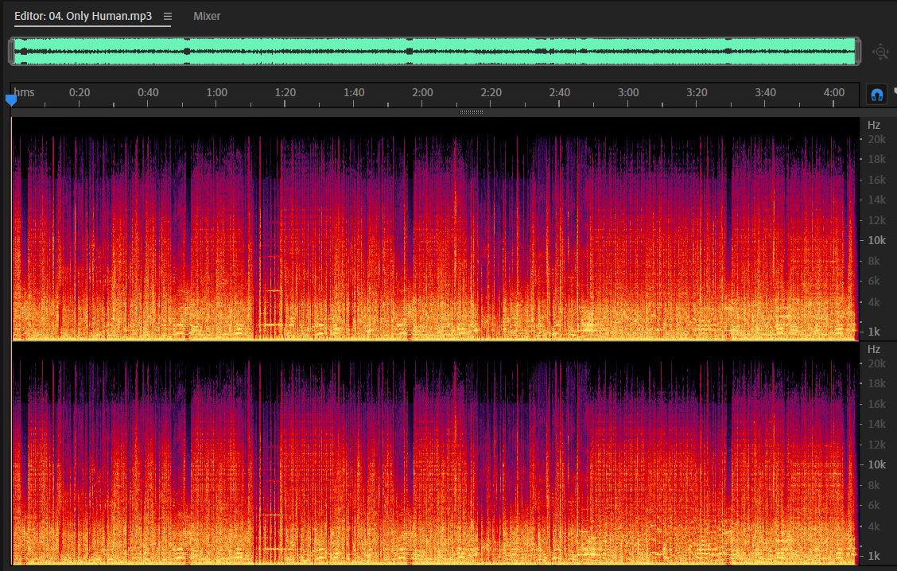
Task: Click the 0:20 mark on the time ruler
Action: click(x=80, y=92)
